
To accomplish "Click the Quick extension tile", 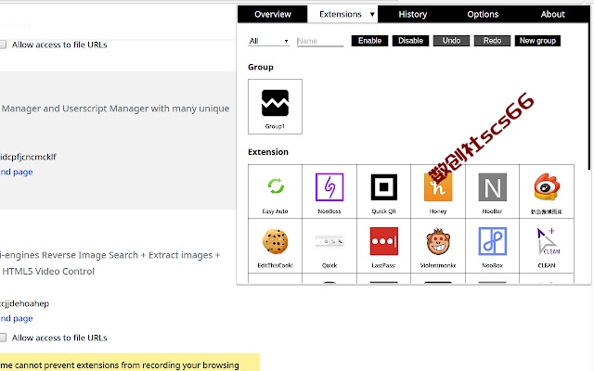I will (329, 246).
